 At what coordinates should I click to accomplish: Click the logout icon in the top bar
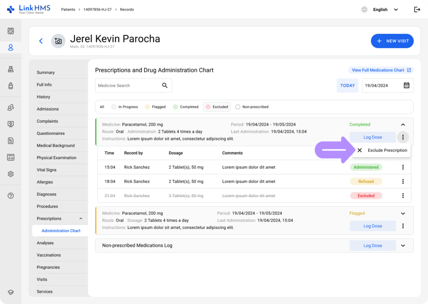[417, 10]
